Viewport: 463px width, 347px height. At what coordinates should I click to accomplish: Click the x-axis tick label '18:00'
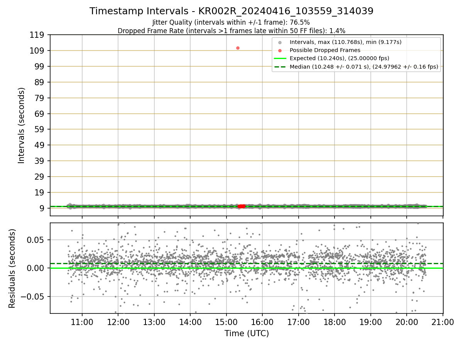click(x=335, y=322)
